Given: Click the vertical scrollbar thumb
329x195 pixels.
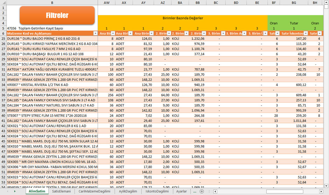Looking at the screenshot, I should click(x=326, y=6).
